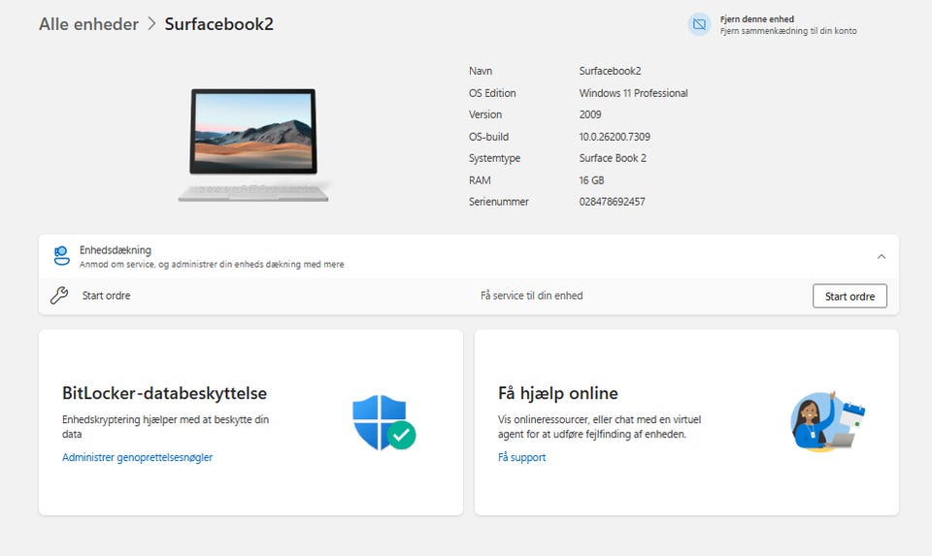
Task: Click the Enhedsdækning heading
Action: click(x=116, y=250)
